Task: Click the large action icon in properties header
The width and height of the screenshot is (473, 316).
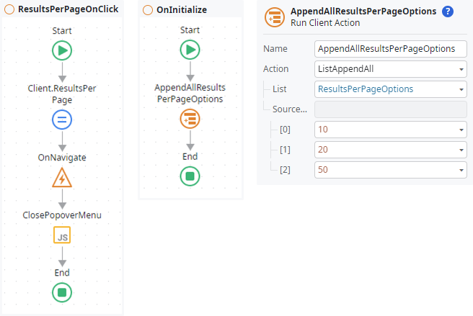Action: click(275, 17)
